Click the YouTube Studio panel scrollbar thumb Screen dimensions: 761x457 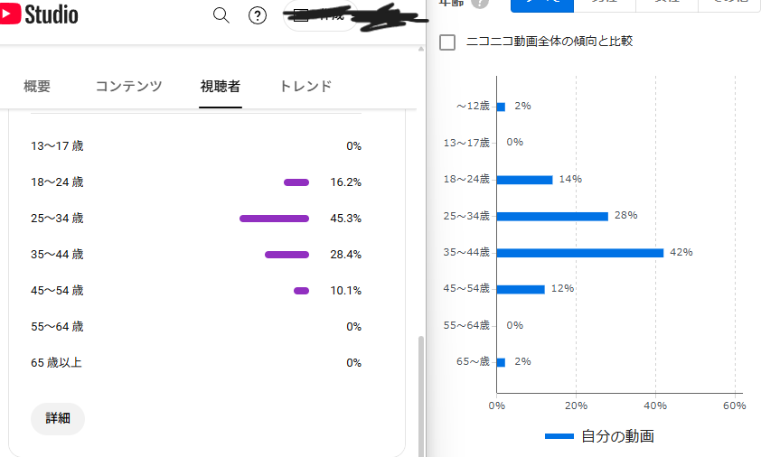421,396
